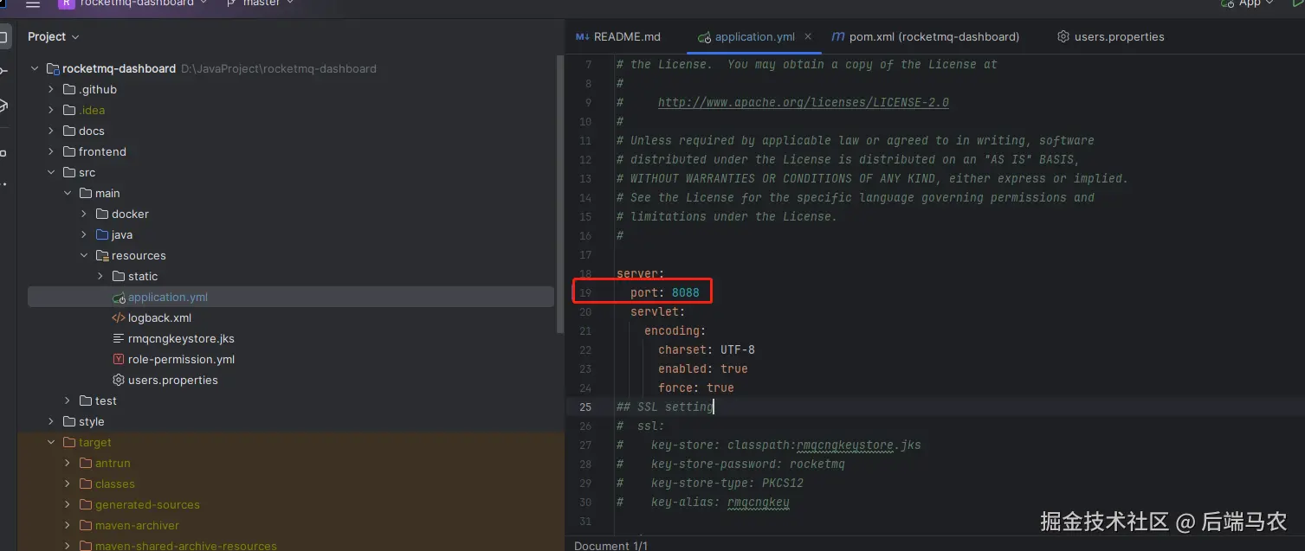The width and height of the screenshot is (1305, 551).
Task: Select the application.yml editor tab
Action: 755,37
